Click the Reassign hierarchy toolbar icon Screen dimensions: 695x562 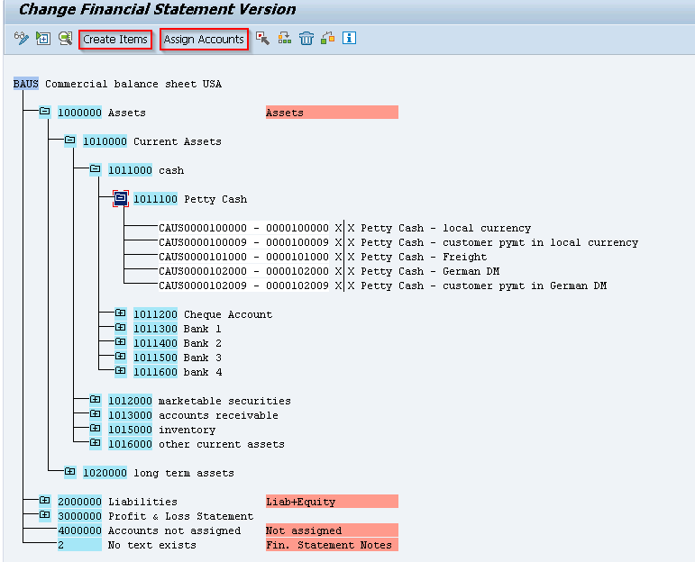[285, 39]
